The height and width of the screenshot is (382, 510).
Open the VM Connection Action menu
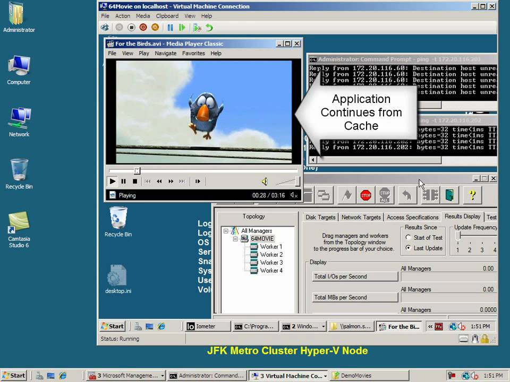tap(123, 16)
